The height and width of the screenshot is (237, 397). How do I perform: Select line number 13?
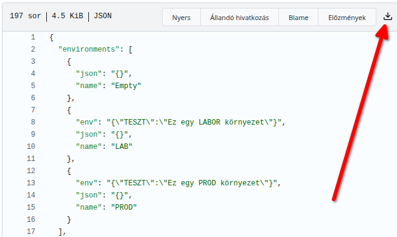[x=31, y=183]
